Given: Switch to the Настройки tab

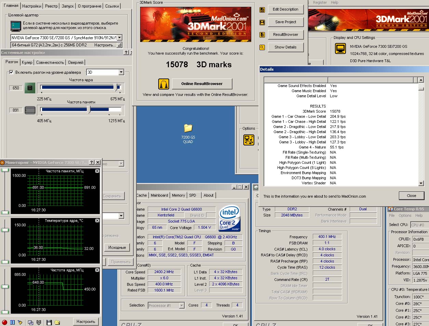Looking at the screenshot, I should point(32,6).
